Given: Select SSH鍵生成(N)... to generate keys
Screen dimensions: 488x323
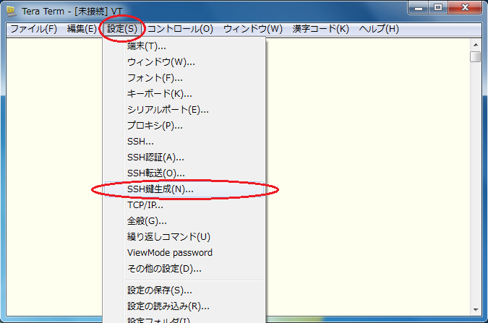Looking at the screenshot, I should pyautogui.click(x=160, y=189).
